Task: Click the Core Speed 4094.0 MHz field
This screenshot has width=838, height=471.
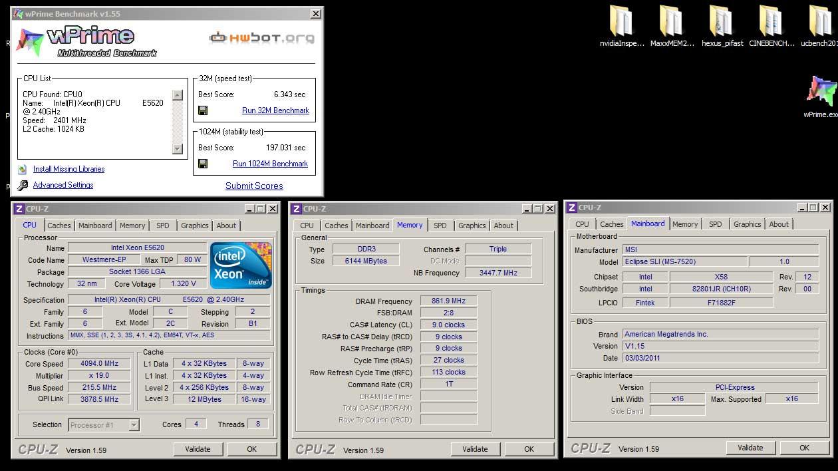Action: [99, 364]
